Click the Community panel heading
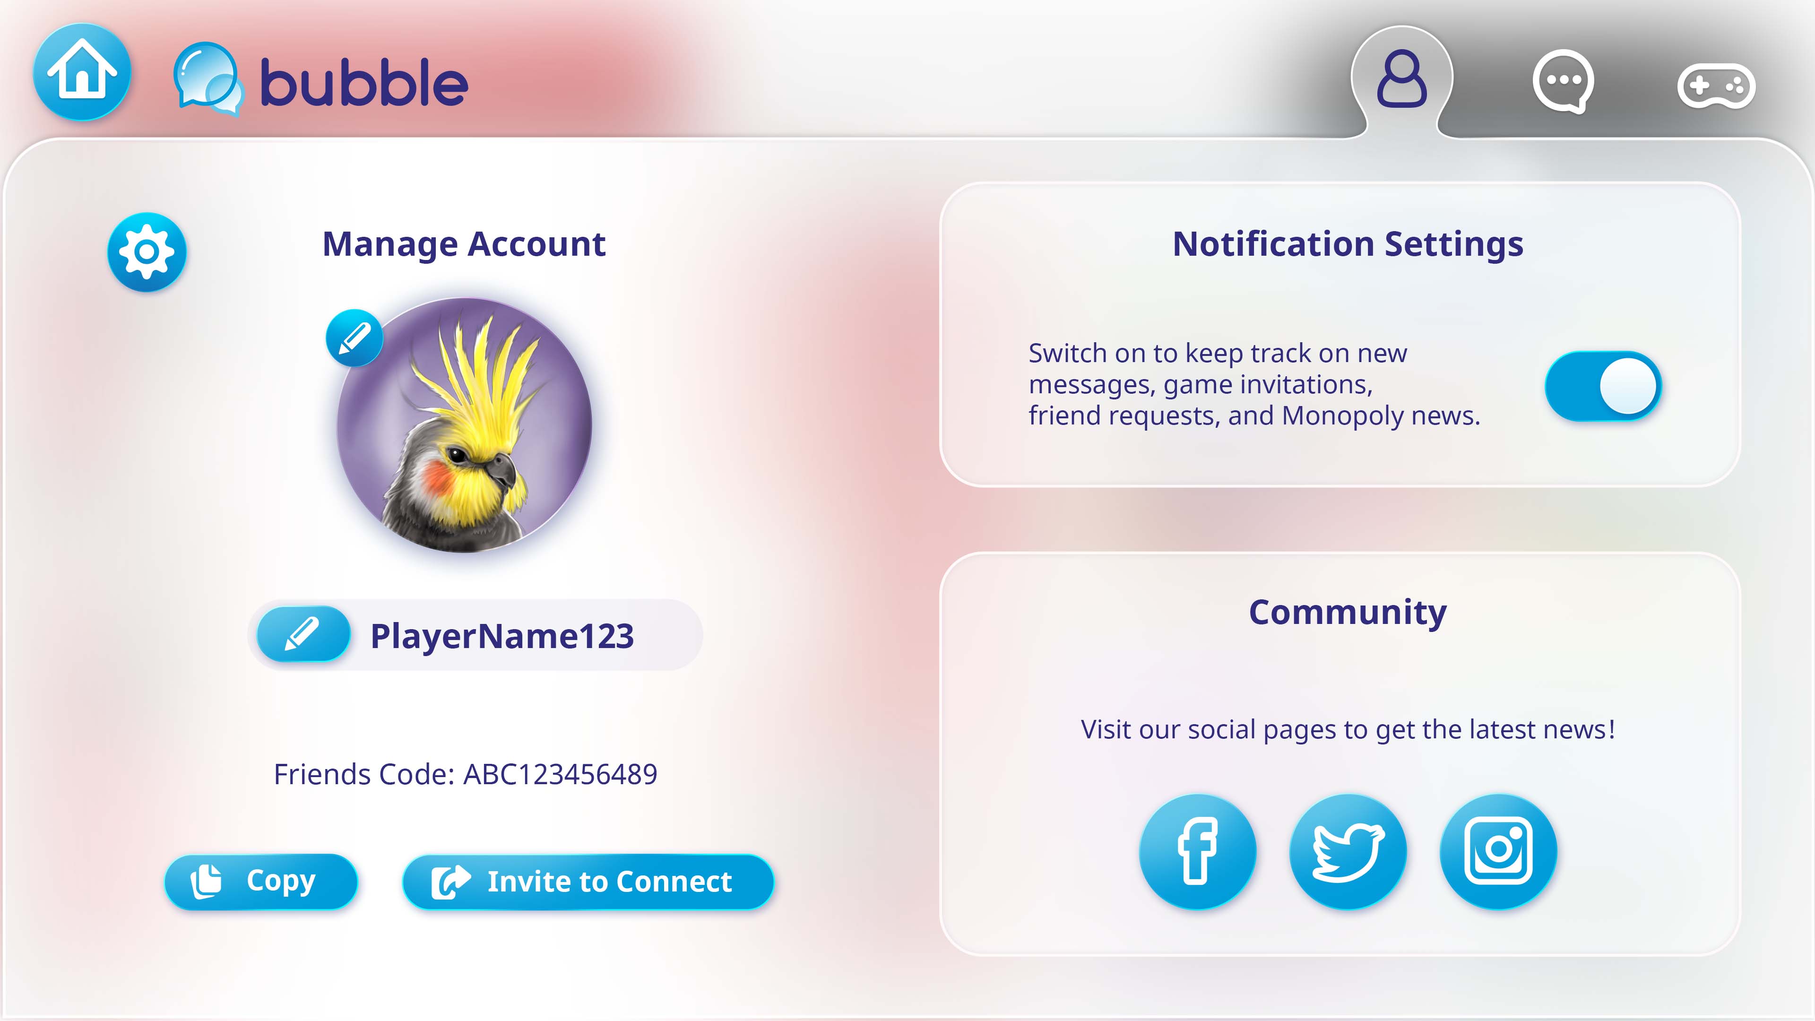This screenshot has width=1815, height=1021. pyautogui.click(x=1347, y=612)
